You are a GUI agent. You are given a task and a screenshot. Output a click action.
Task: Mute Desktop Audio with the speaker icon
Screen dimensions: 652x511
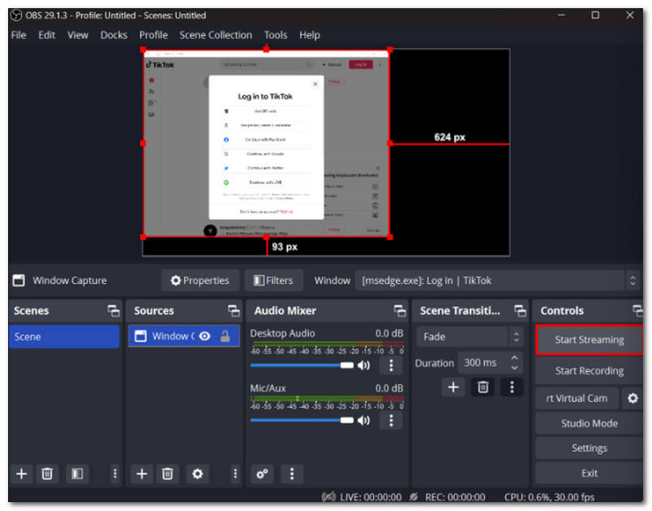click(363, 365)
